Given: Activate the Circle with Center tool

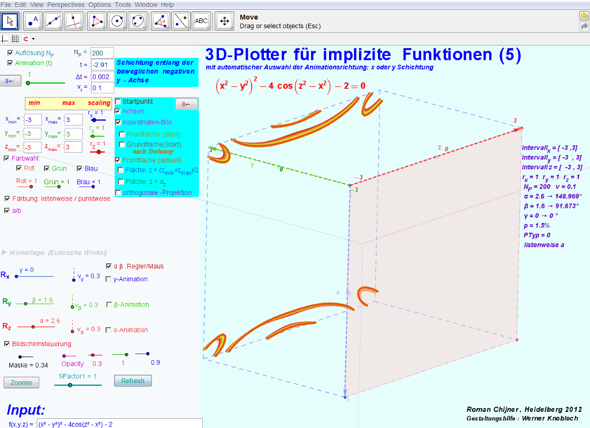Looking at the screenshot, I should point(118,21).
